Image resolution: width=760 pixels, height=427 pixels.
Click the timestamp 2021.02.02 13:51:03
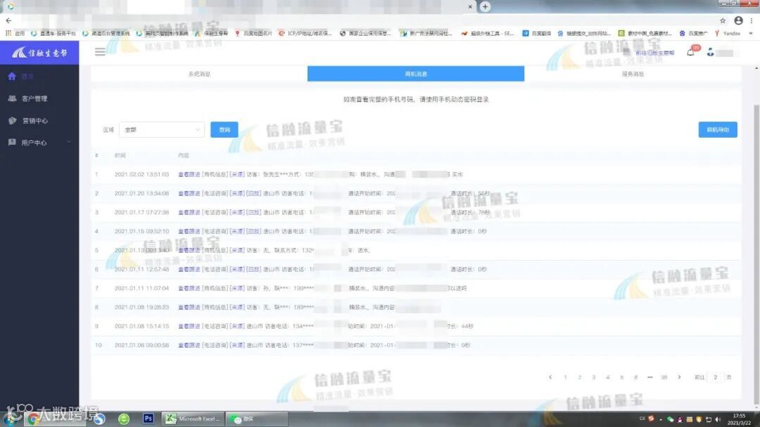(141, 175)
